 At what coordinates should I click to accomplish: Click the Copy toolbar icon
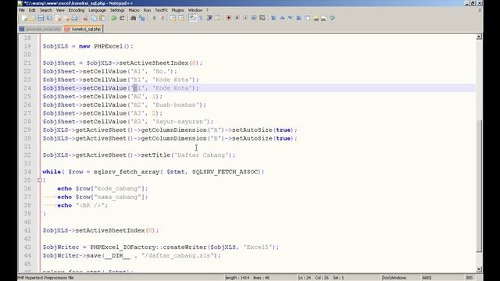pos(94,18)
